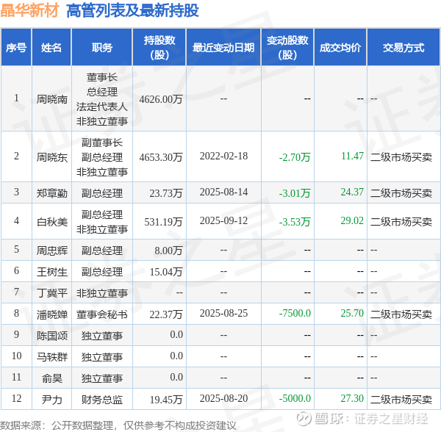Select the 序号 column header
The height and width of the screenshot is (432, 441).
pos(16,47)
